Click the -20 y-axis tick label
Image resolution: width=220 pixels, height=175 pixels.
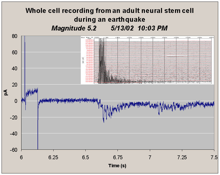pos(14,117)
